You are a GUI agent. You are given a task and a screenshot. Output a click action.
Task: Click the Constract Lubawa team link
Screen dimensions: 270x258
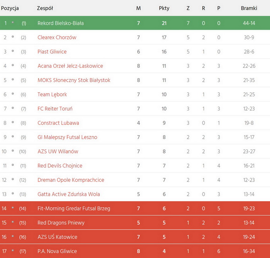[x=58, y=123]
